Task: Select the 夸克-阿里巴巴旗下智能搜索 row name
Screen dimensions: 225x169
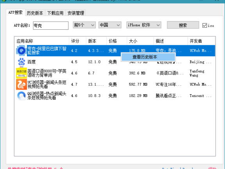Action: 47,50
